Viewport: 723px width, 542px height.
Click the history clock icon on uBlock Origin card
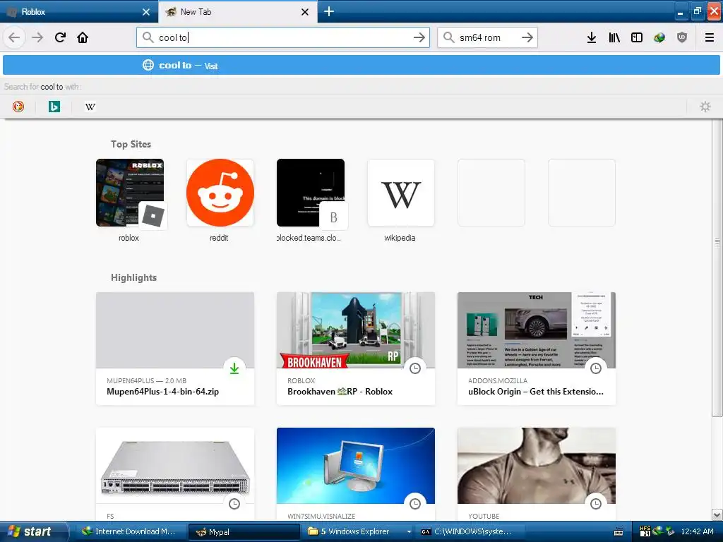tap(596, 368)
